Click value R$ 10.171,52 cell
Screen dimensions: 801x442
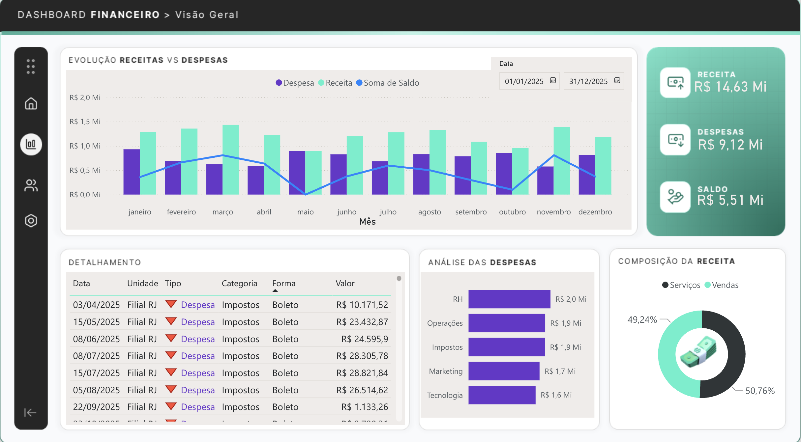362,305
